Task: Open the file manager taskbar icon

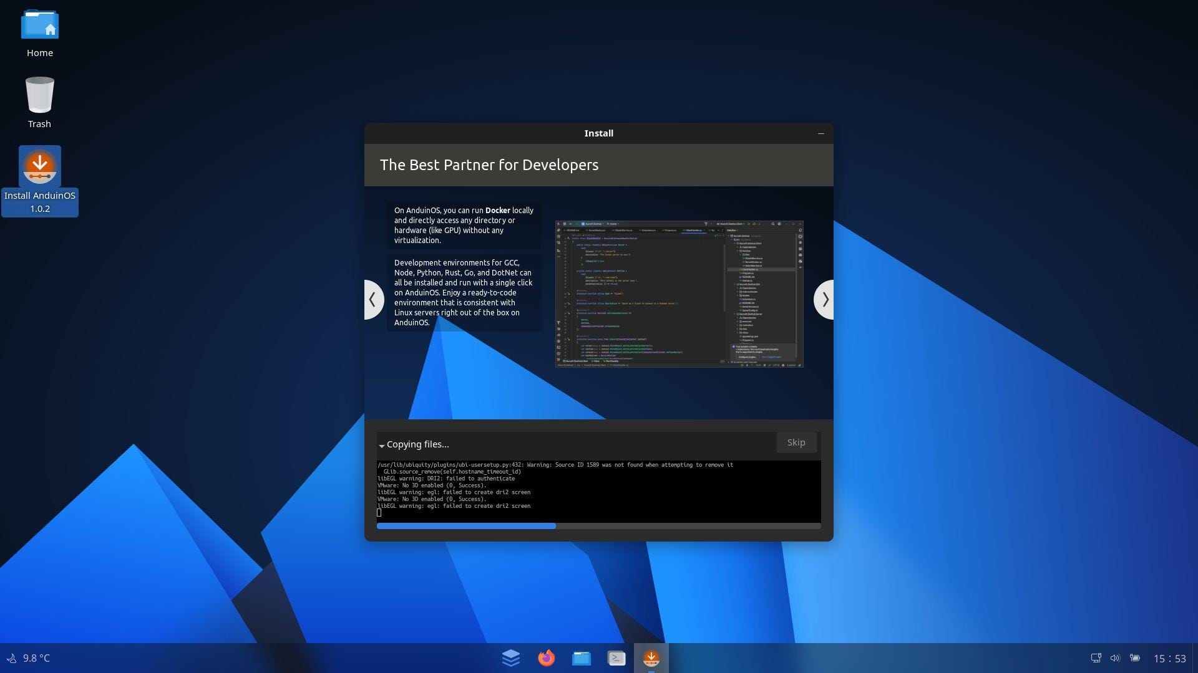Action: point(581,657)
